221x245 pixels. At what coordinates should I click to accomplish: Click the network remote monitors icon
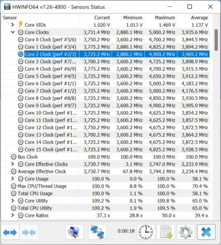[97, 232]
